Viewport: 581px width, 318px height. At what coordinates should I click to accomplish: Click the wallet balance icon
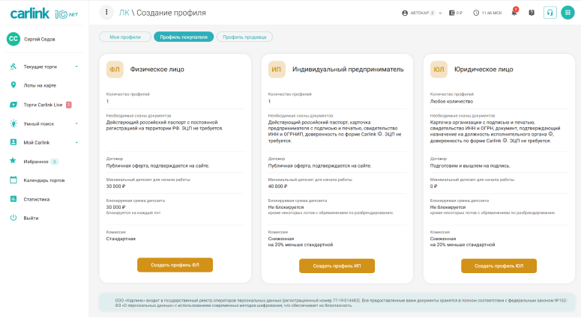tap(451, 13)
